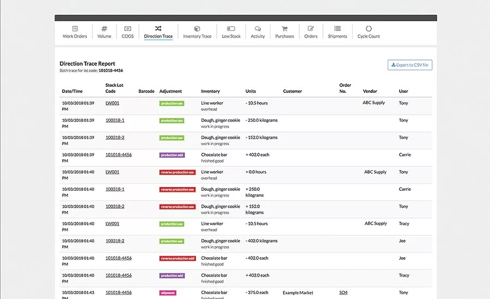Open lot 101018-4456 in the shipment row
This screenshot has height=299, width=490.
[x=119, y=292]
